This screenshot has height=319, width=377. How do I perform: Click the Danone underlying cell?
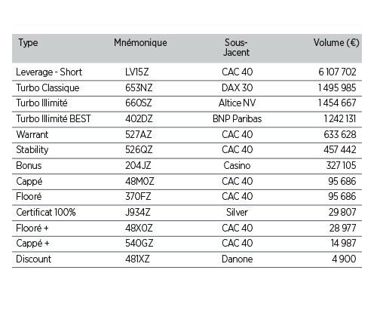point(237,259)
